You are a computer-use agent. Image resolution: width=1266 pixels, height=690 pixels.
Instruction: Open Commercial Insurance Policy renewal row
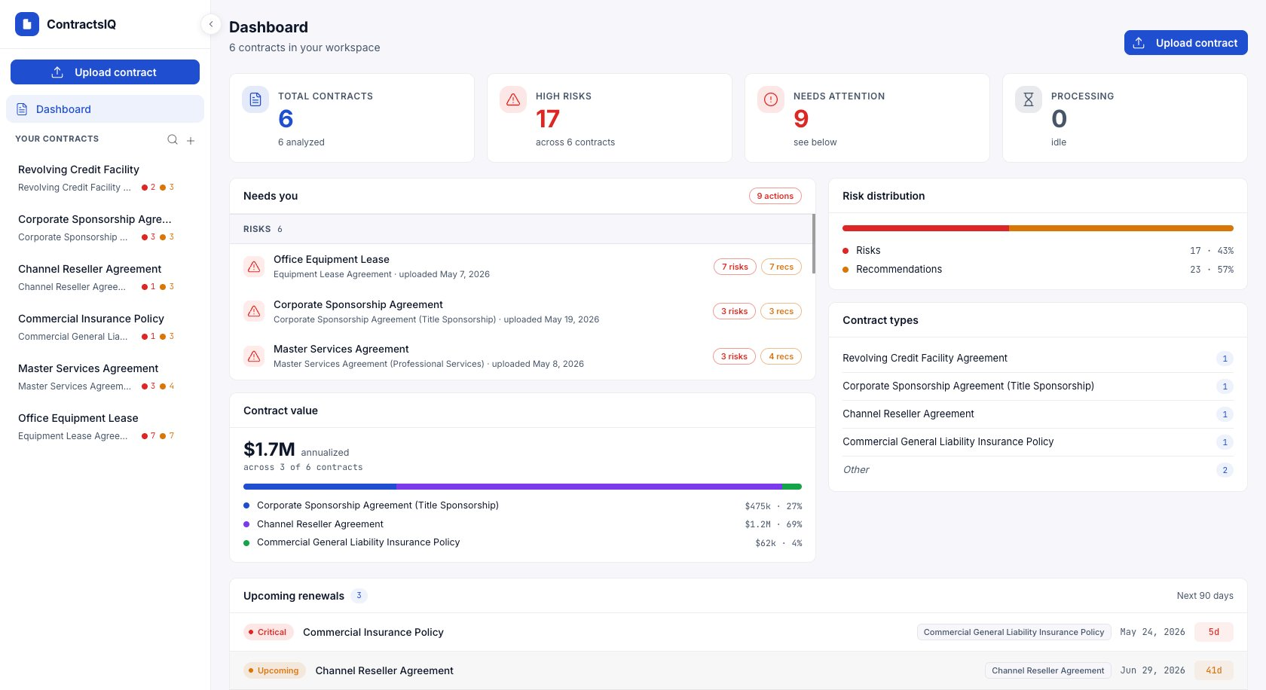click(738, 632)
